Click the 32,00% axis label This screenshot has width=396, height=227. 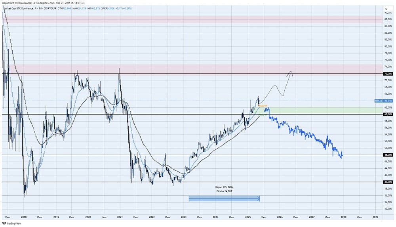pos(388,209)
